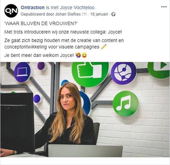Open the Ontraction page link
This screenshot has height=165, width=170.
pyautogui.click(x=33, y=7)
